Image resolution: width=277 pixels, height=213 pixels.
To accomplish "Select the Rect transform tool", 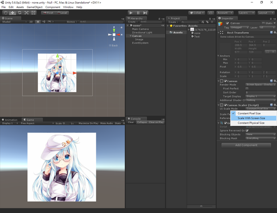I will coord(33,13).
